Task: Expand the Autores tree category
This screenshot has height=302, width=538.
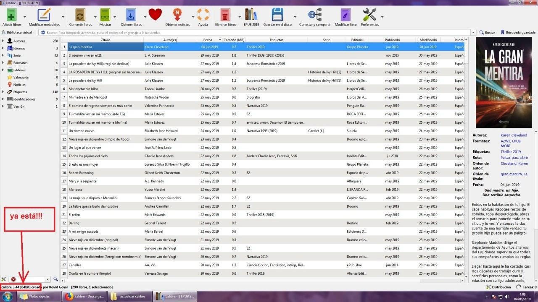Action: [x=3, y=41]
